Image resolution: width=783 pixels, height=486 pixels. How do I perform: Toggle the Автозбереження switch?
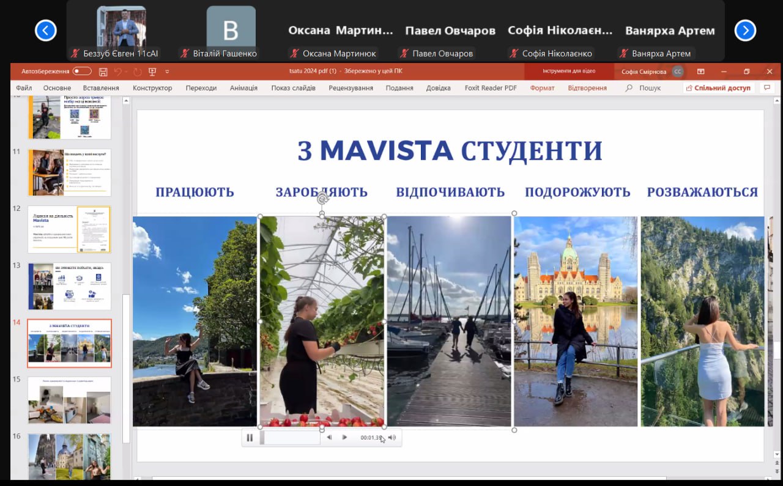pos(82,72)
